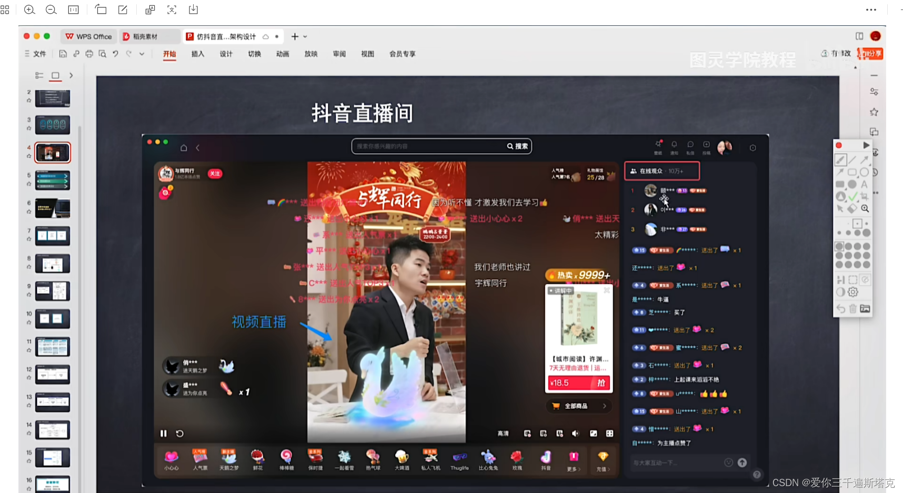
Task: Go back with Douyin left chevron
Action: [x=198, y=148]
